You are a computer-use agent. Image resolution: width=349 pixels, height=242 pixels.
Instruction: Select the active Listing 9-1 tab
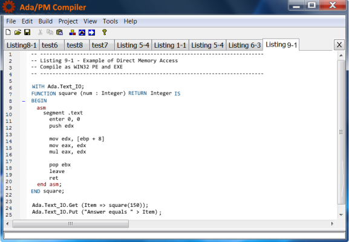281,45
